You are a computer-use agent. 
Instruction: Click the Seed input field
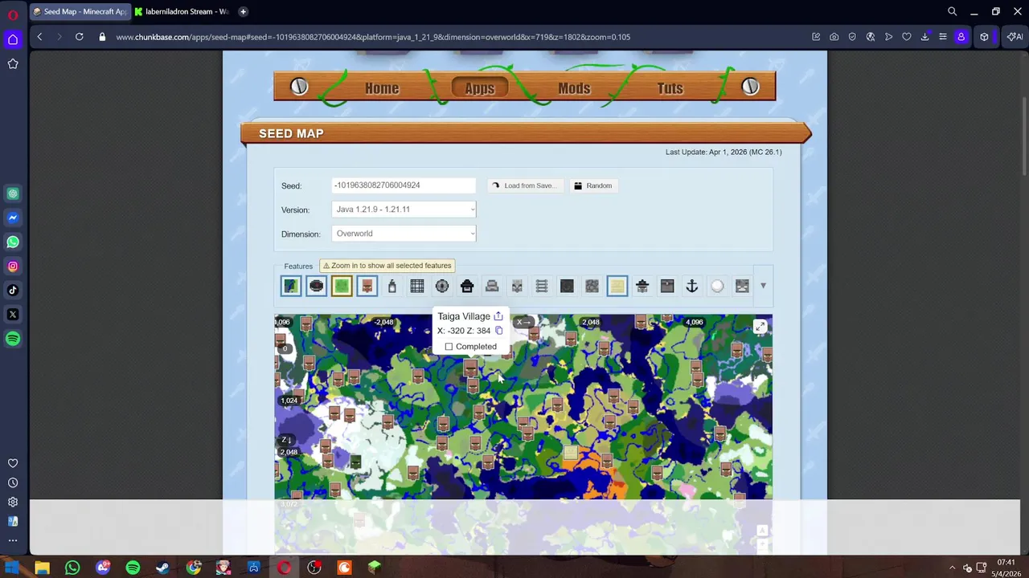pos(404,185)
